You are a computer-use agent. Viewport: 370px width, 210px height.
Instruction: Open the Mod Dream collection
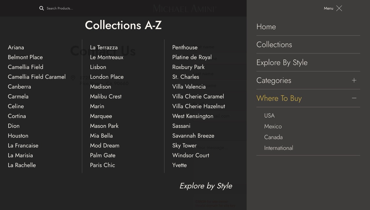105,146
